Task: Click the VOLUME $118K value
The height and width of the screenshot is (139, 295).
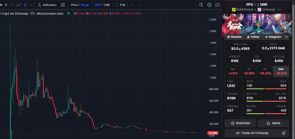Action: 231,98
